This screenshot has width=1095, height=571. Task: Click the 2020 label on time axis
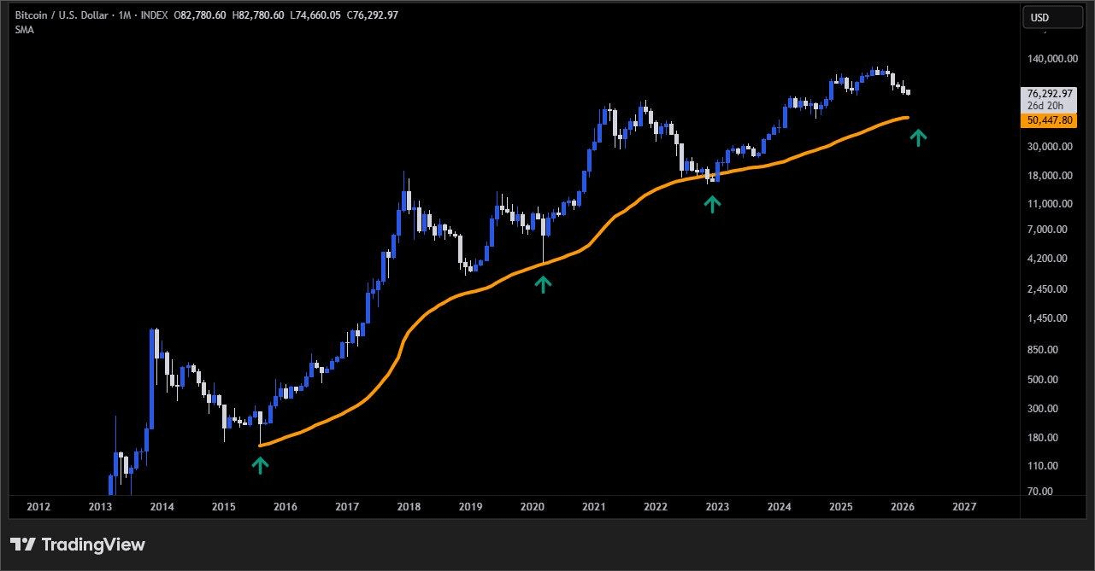pyautogui.click(x=533, y=507)
